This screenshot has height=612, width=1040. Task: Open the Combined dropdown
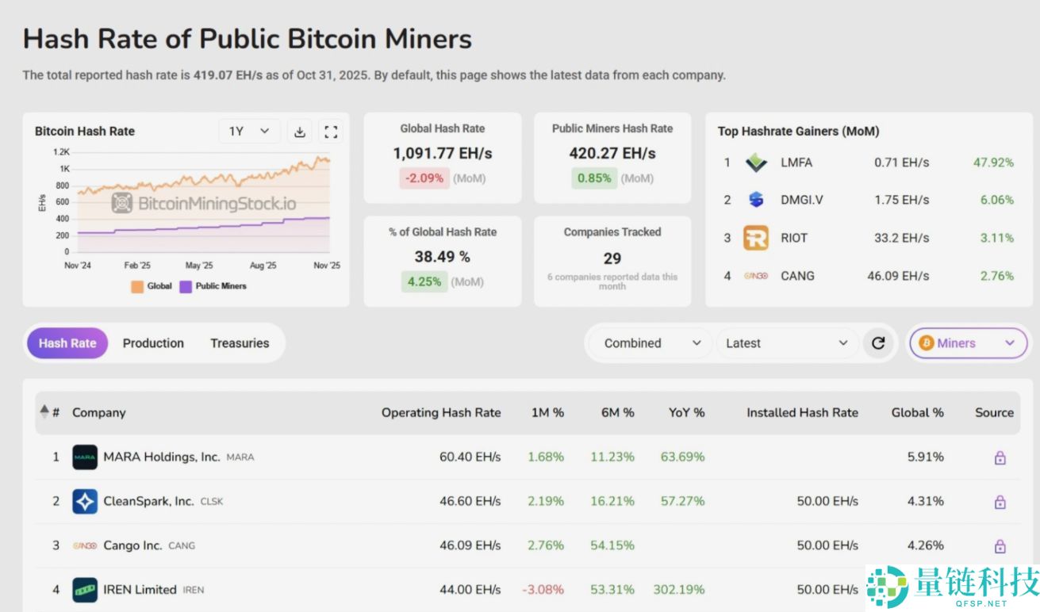tap(651, 343)
